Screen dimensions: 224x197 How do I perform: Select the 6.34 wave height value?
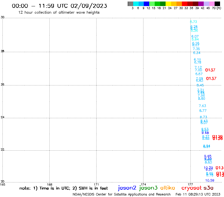pos(197,53)
